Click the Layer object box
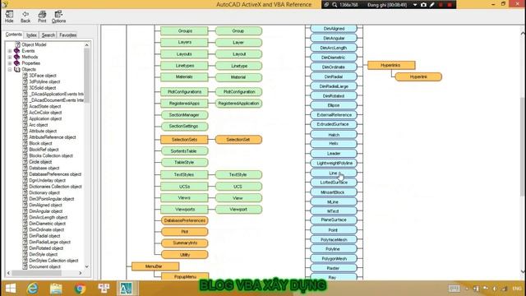The image size is (526, 296). click(x=238, y=43)
